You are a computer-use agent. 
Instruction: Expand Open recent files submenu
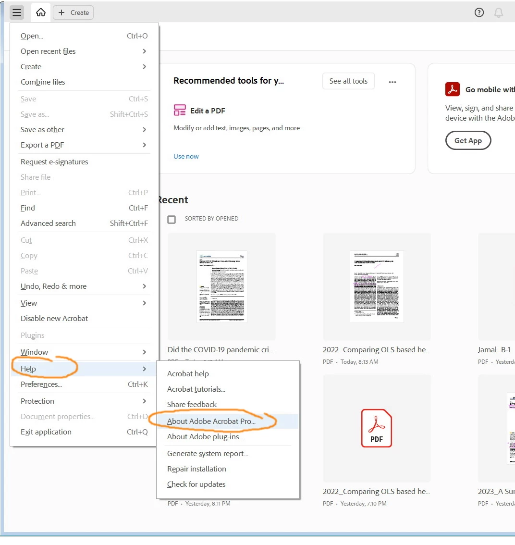coord(84,51)
